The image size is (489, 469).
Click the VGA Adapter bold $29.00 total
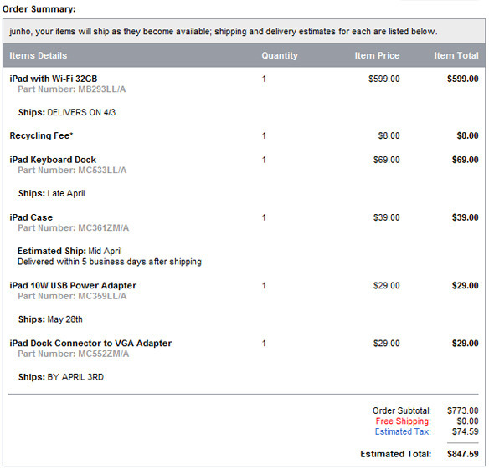point(466,344)
